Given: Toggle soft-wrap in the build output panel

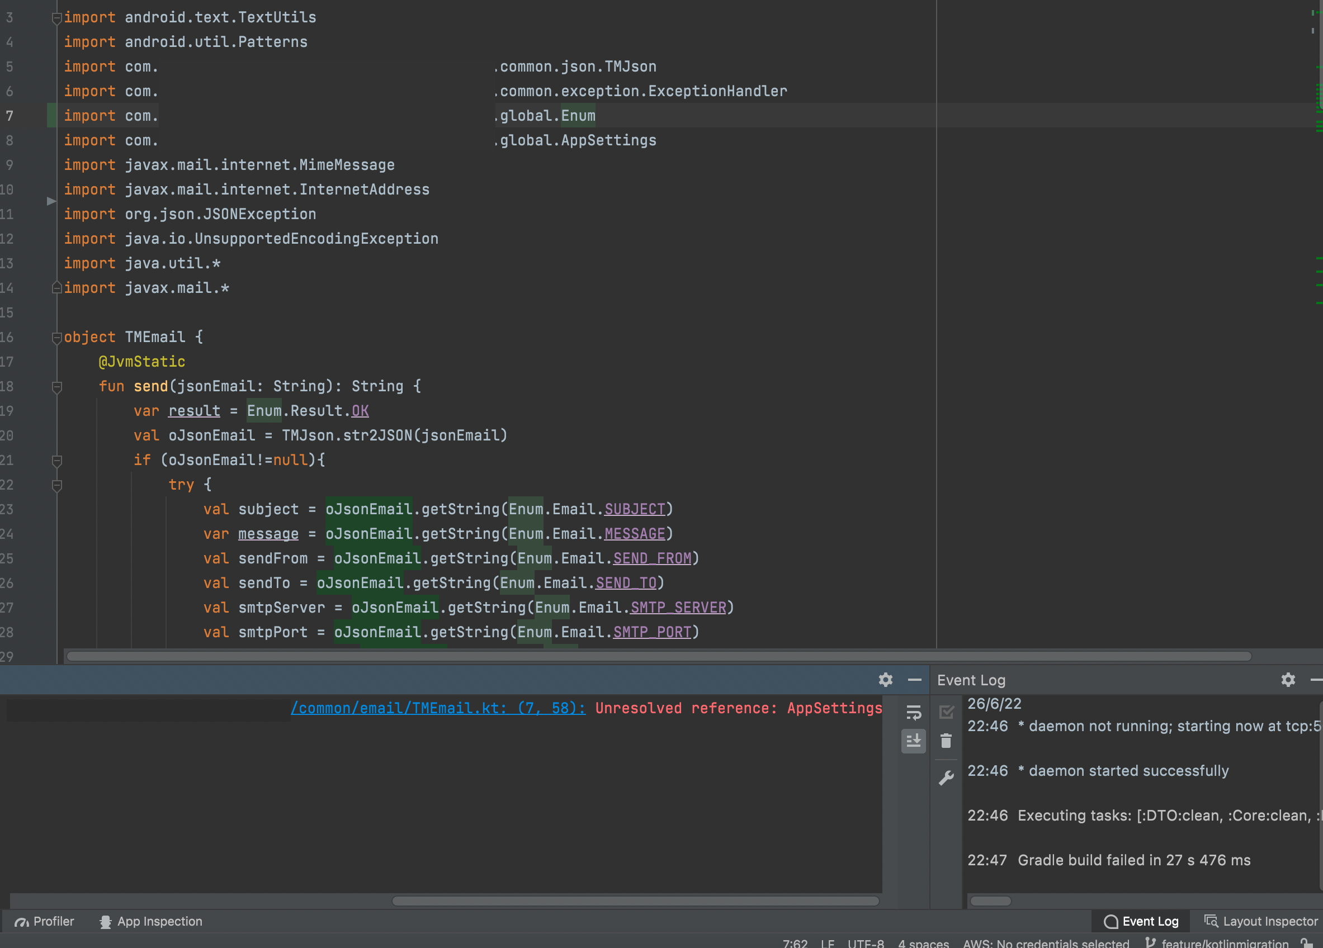Looking at the screenshot, I should coord(914,712).
